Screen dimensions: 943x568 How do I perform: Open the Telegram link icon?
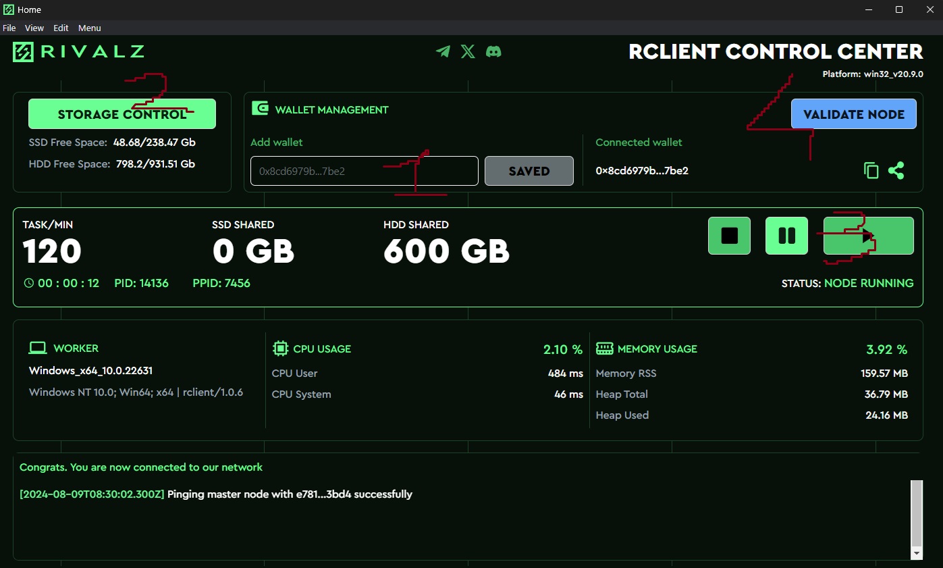(443, 51)
